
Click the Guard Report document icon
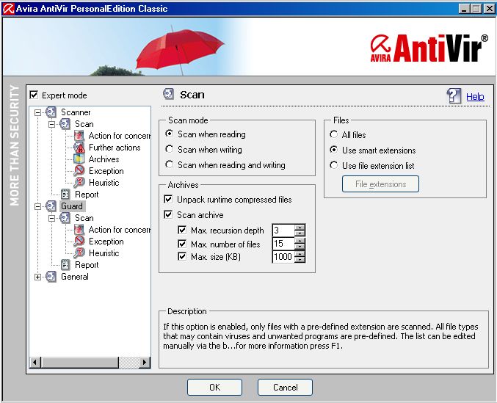(x=65, y=264)
